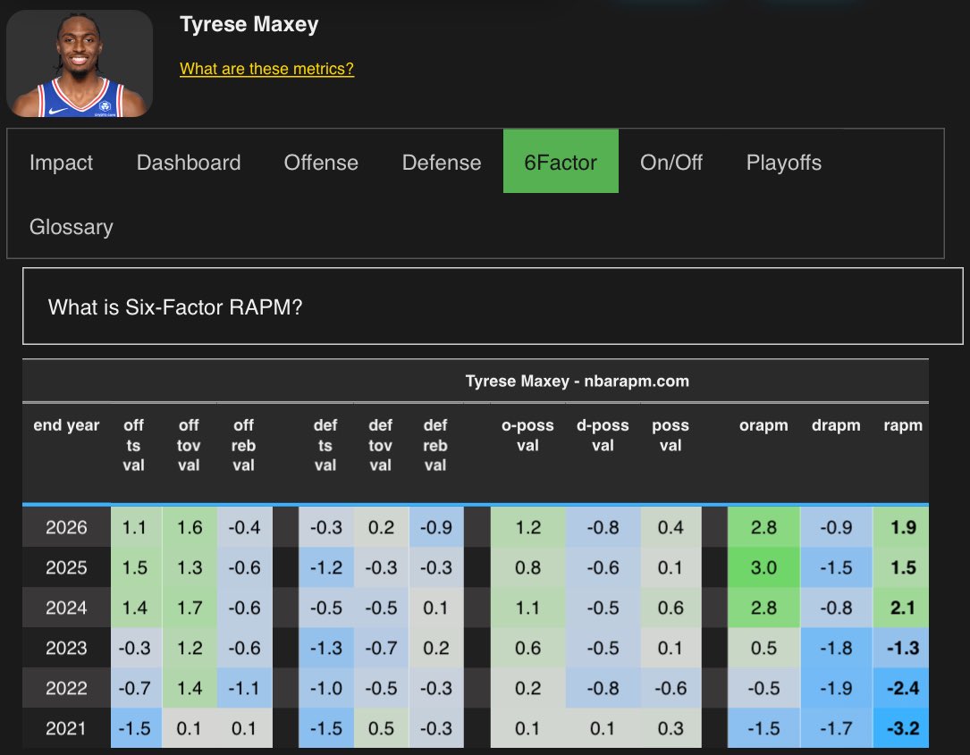Select the 2026 end year row label
970x755 pixels.
(x=66, y=527)
